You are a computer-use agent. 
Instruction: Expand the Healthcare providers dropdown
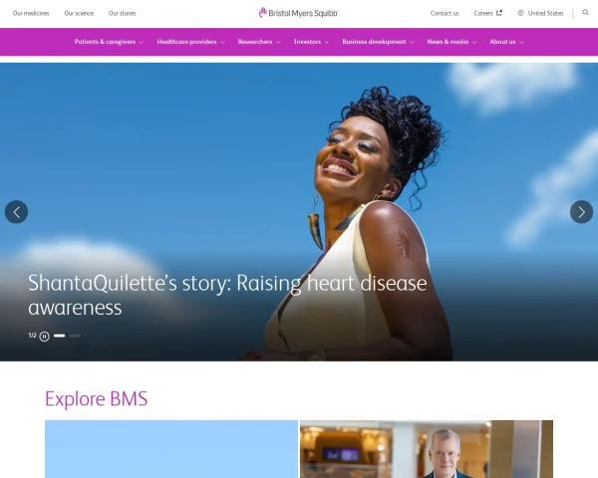[190, 42]
